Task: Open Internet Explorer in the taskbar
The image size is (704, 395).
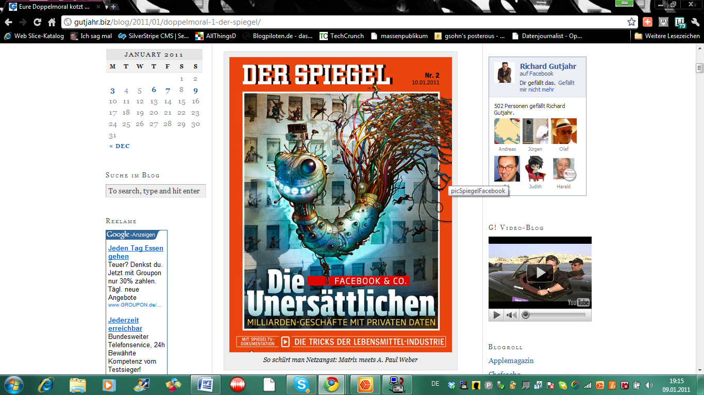Action: coord(46,385)
